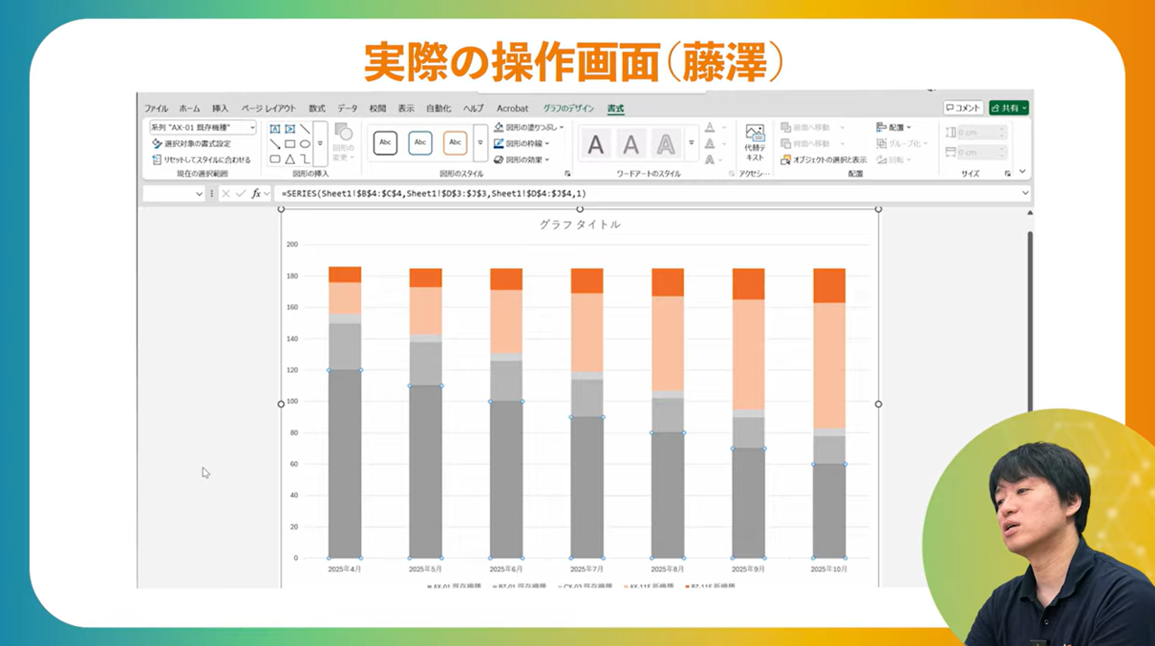Click the green 共有 share button
Viewport: 1155px width, 646px height.
1008,108
